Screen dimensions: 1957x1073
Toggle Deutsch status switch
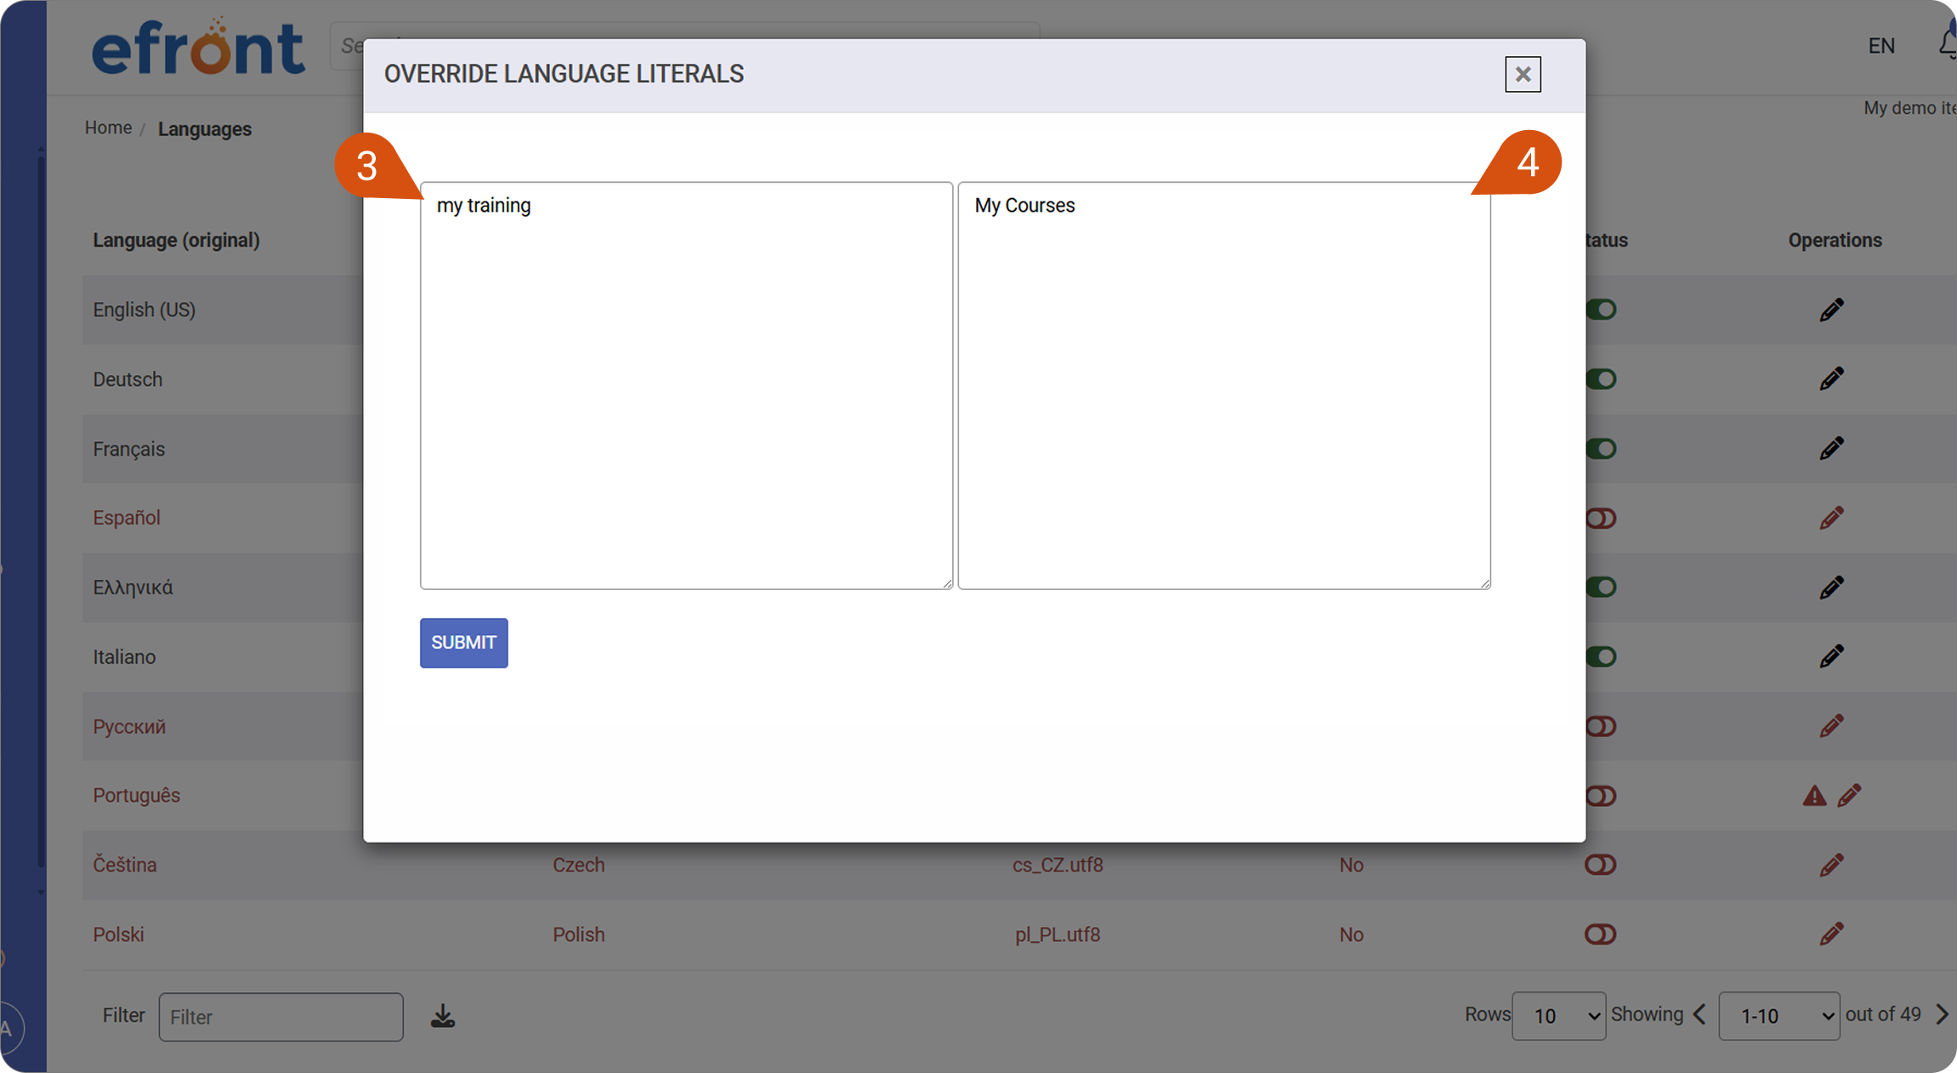[1601, 379]
